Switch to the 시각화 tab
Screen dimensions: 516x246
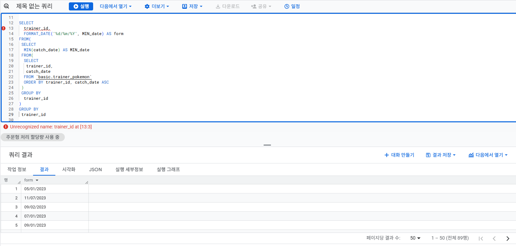click(69, 170)
